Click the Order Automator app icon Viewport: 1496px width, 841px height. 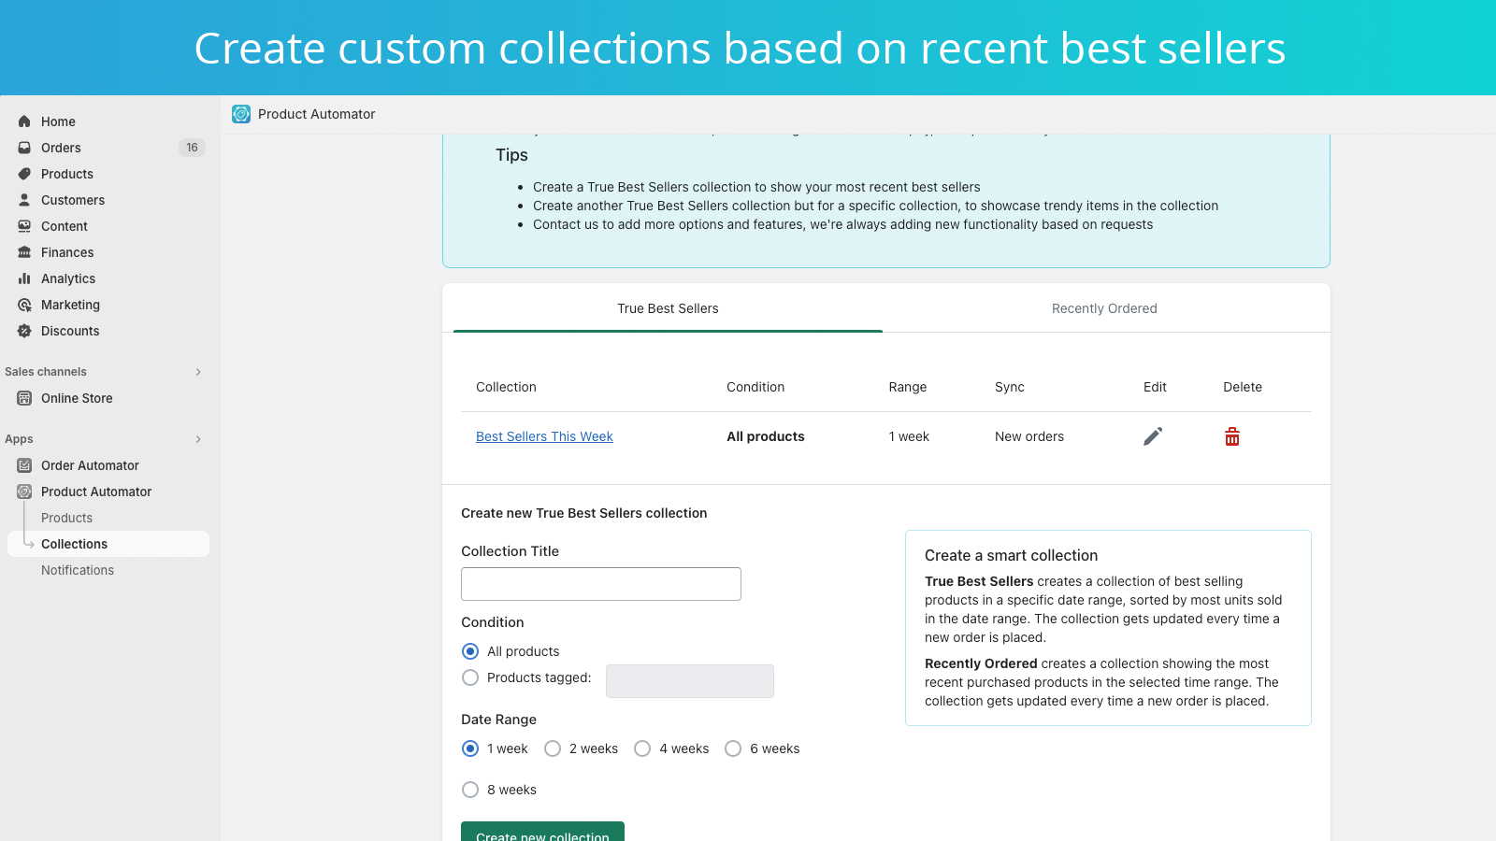point(24,465)
